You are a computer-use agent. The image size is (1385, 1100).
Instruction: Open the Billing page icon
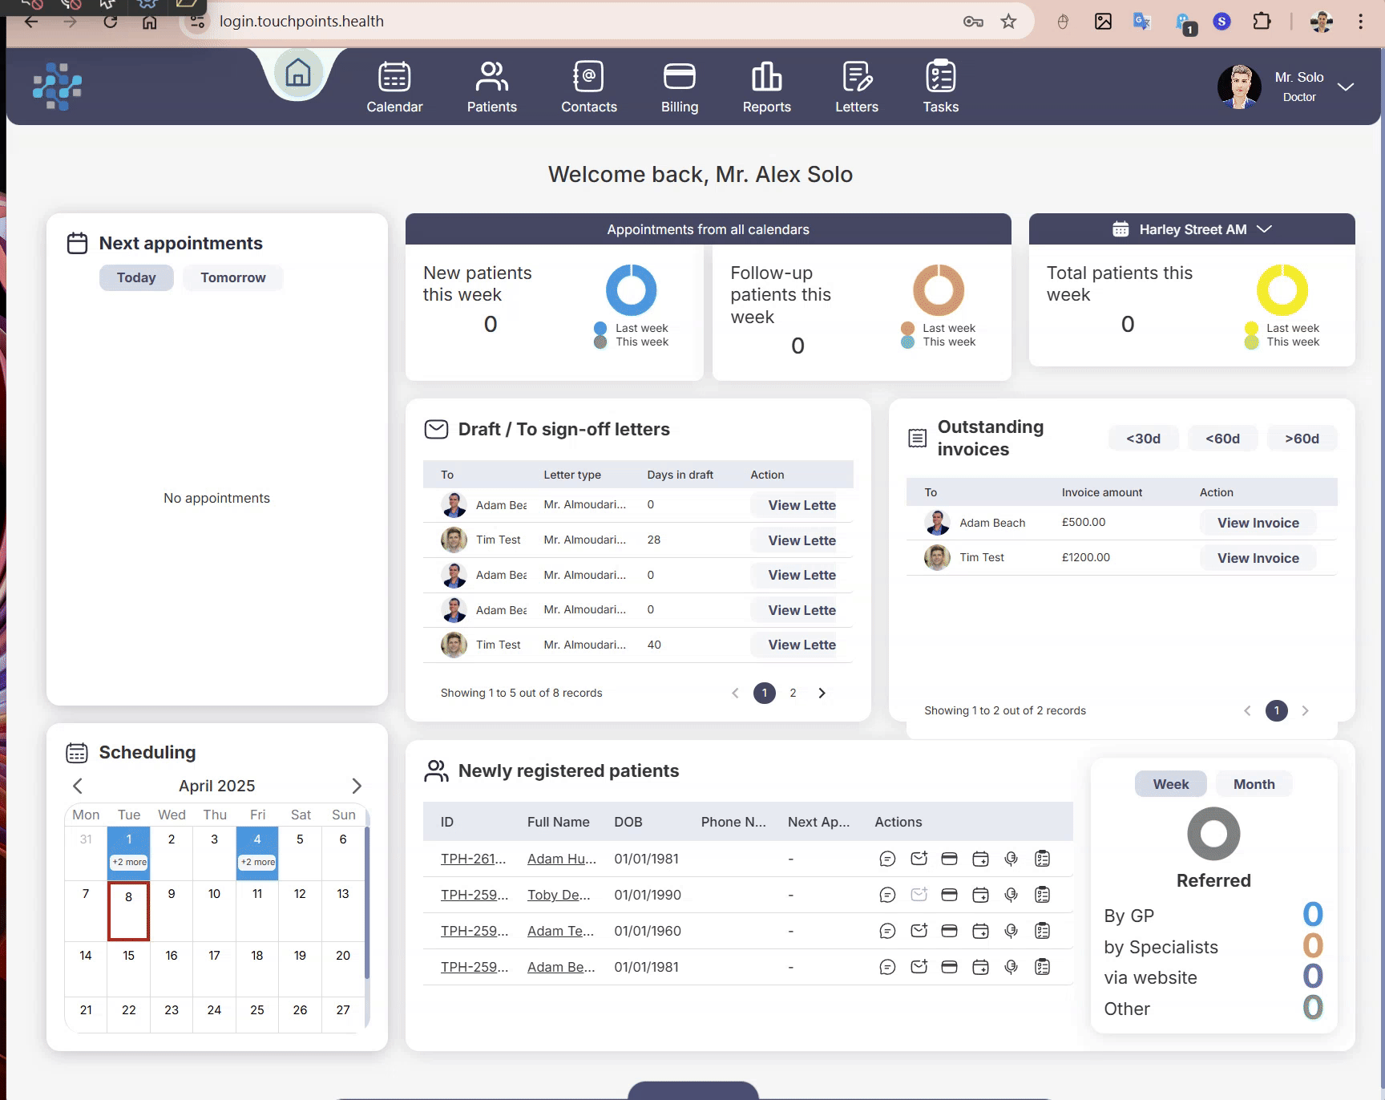[x=679, y=78]
